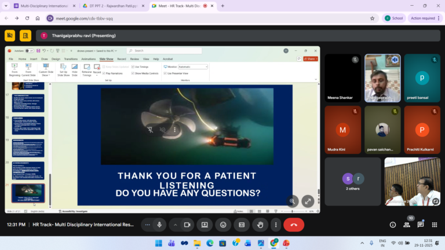Viewport: 445px width, 250px height.
Task: Open Windows Start menu
Action: click(x=159, y=243)
